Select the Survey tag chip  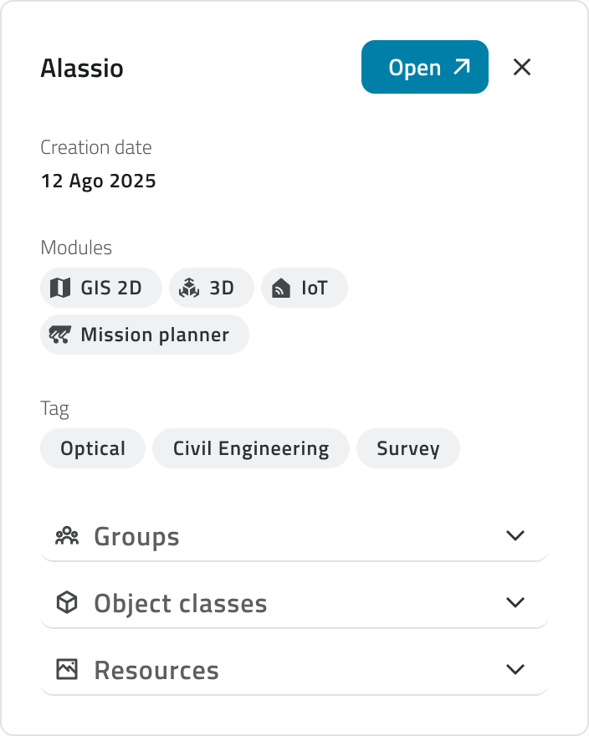tap(408, 448)
